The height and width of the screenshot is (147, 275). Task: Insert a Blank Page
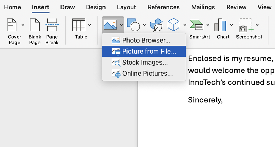pyautogui.click(x=35, y=25)
